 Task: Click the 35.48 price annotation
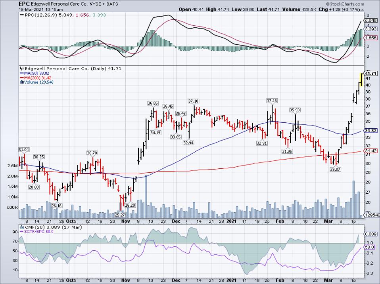[x=181, y=113]
